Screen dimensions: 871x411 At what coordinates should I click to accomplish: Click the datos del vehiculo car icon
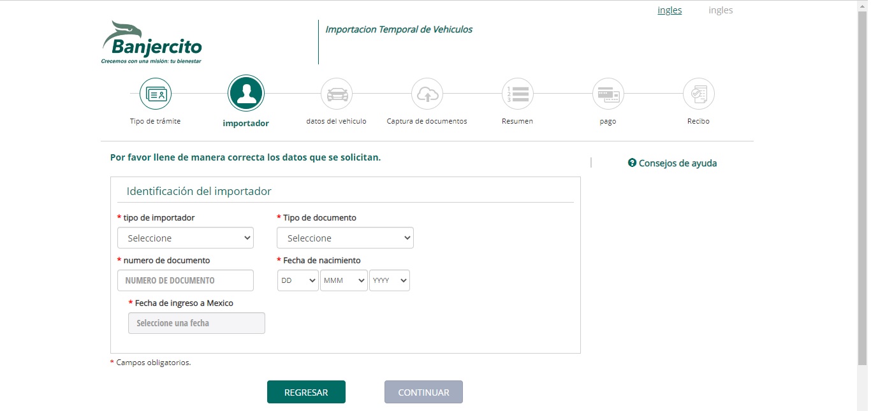pyautogui.click(x=336, y=93)
